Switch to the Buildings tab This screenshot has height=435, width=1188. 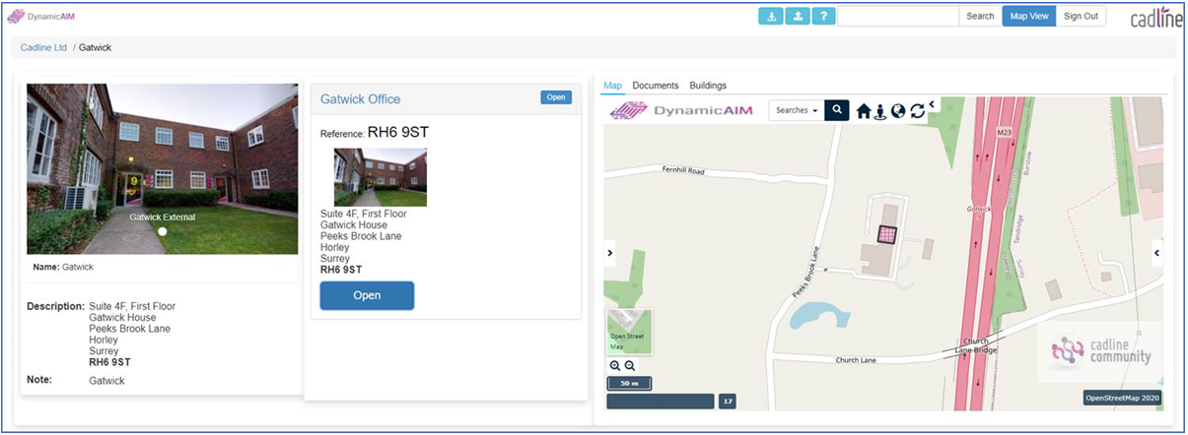click(708, 86)
